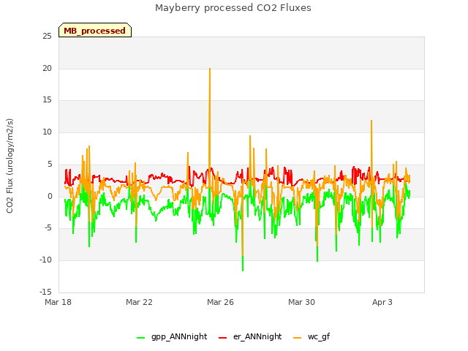Click the orange wc_gf legend swatch

pyautogui.click(x=298, y=338)
